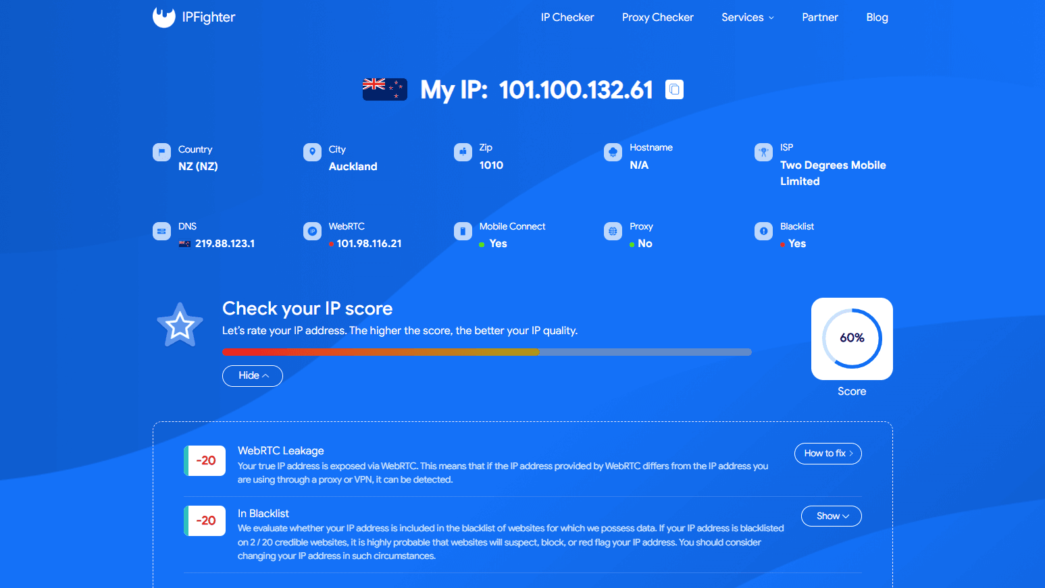The width and height of the screenshot is (1045, 588).
Task: Click the IPFighter brand name text
Action: (209, 18)
